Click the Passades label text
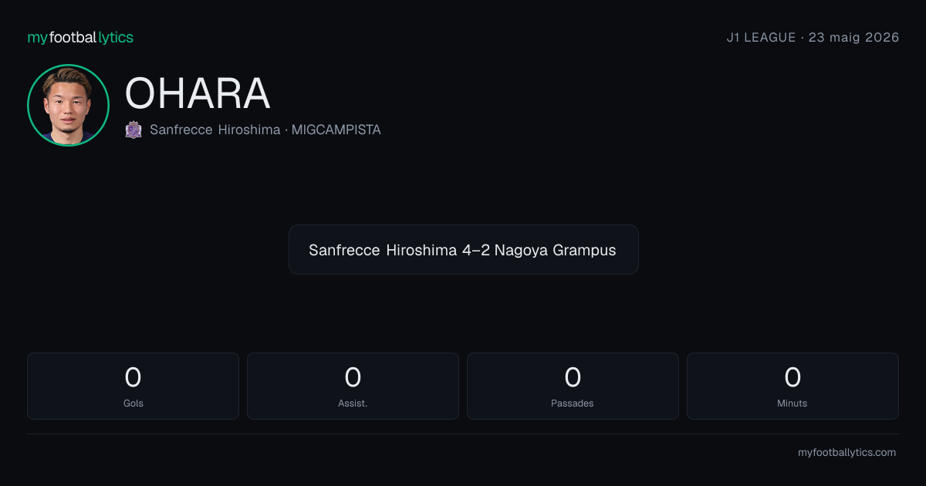Viewport: 926px width, 486px height. (x=573, y=403)
